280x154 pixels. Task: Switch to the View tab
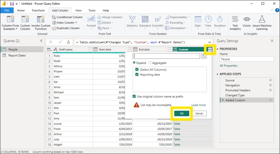[78, 10]
